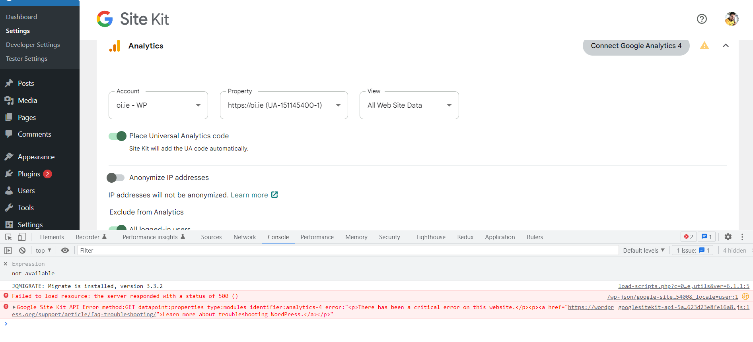Open the Property dropdown
The image size is (753, 342).
284,105
